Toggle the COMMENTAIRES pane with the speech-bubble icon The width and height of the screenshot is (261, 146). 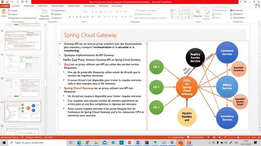[195, 137]
